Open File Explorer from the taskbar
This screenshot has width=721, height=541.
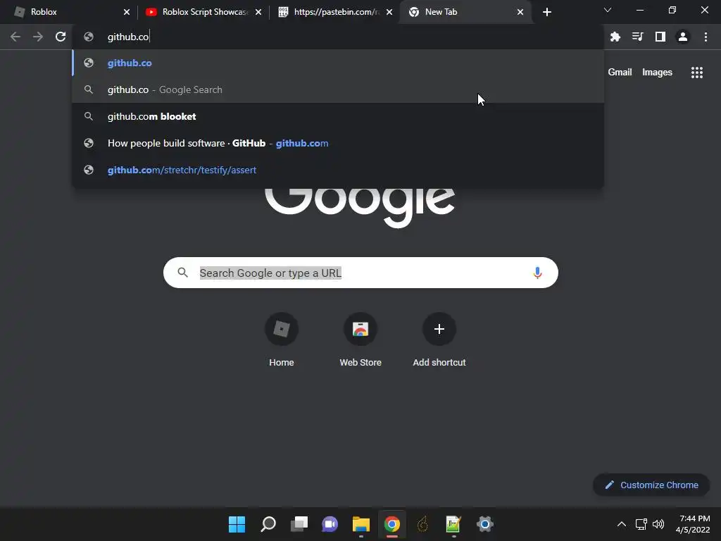coord(361,524)
